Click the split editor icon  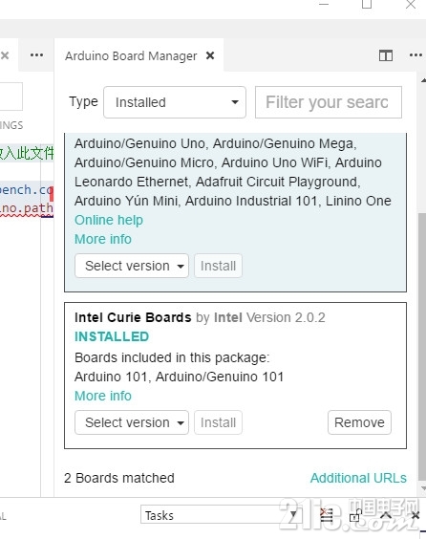(x=386, y=55)
